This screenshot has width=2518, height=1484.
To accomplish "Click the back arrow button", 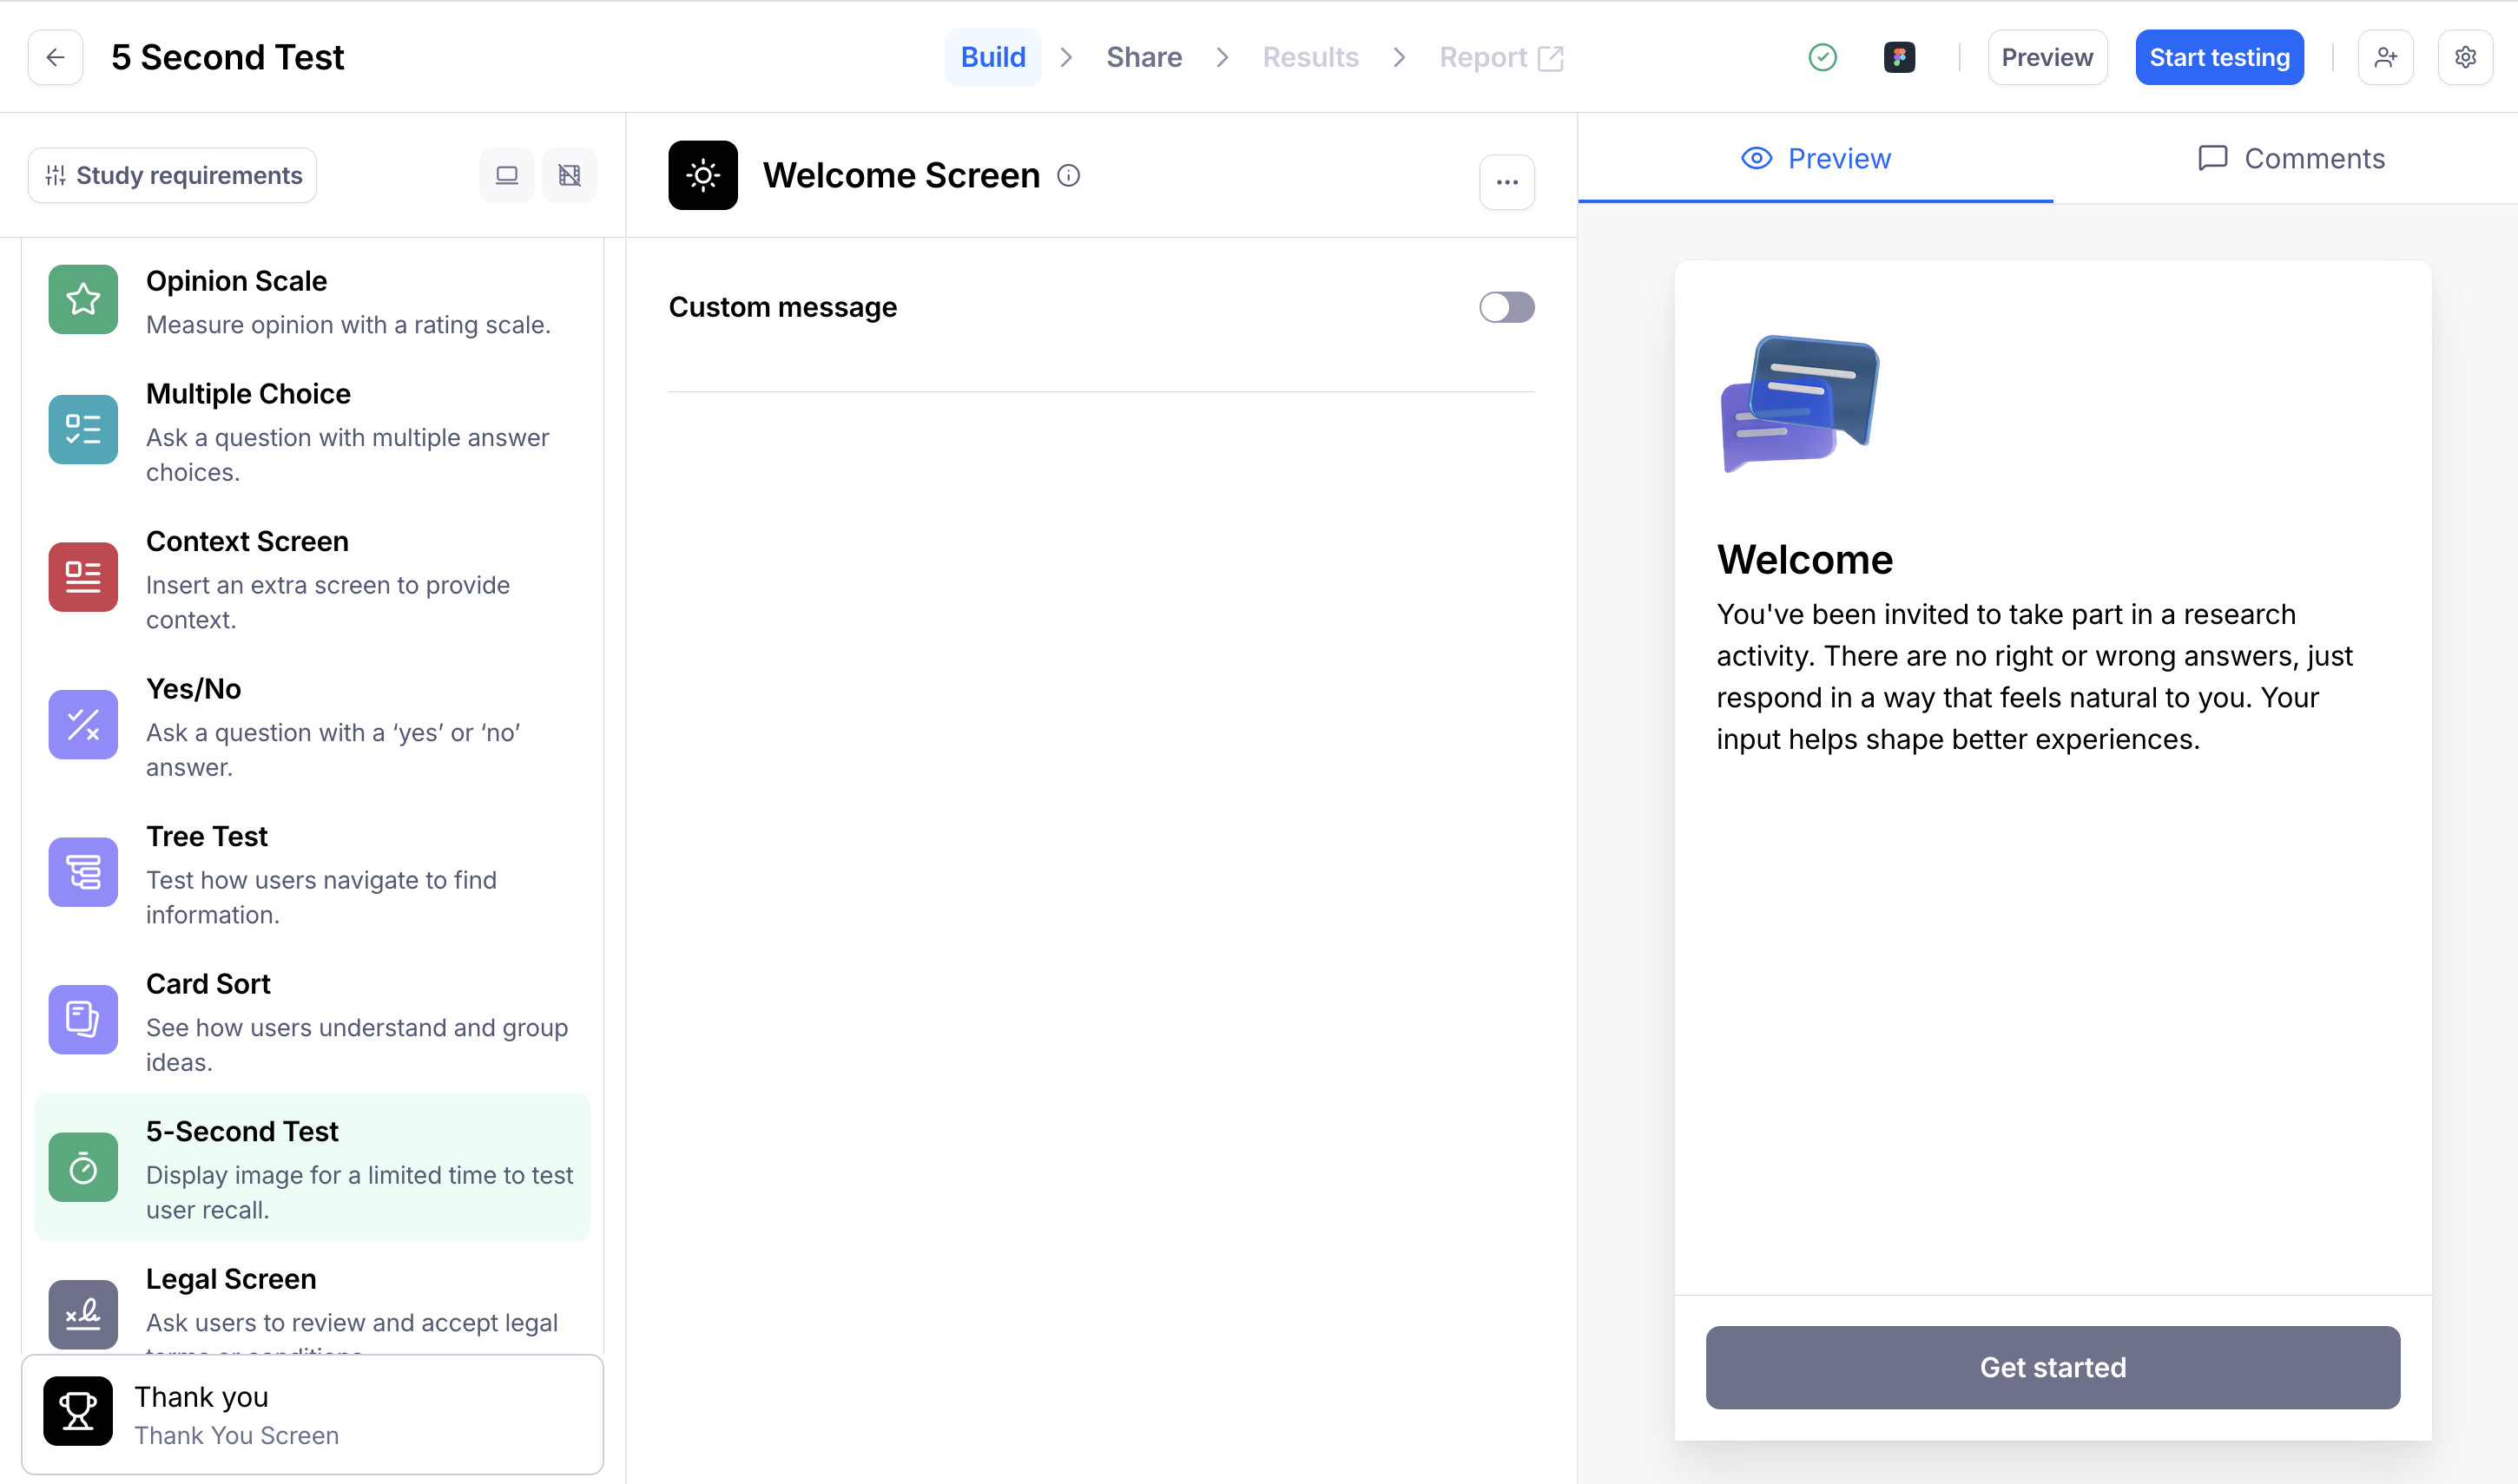I will point(55,57).
